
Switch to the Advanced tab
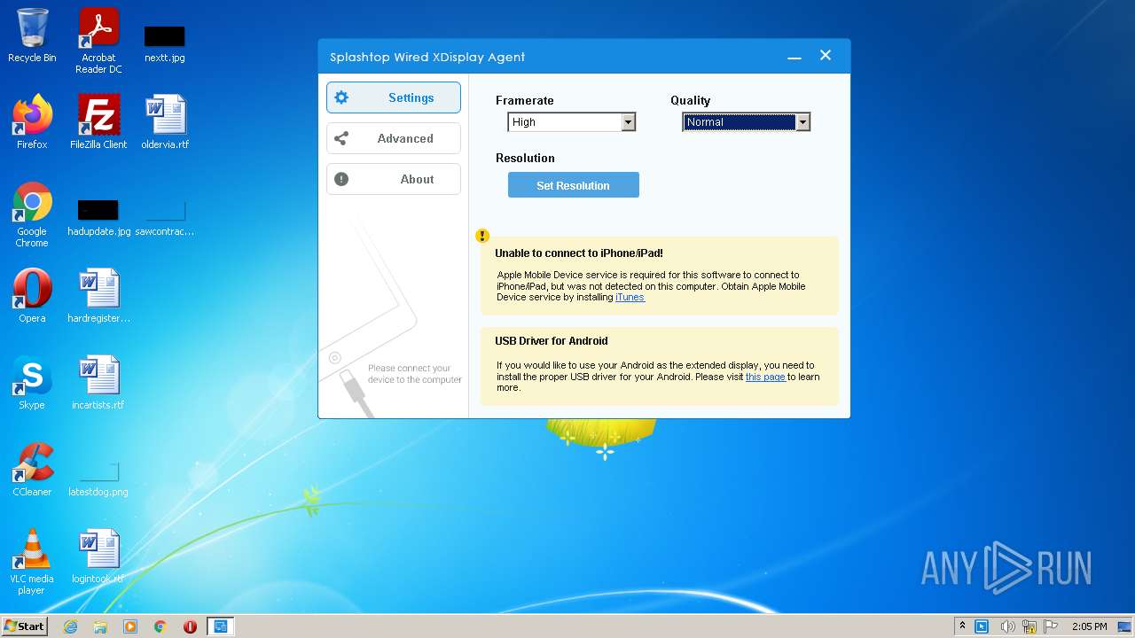[394, 138]
